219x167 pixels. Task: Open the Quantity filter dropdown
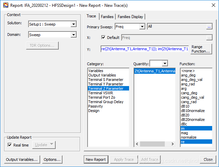pyautogui.click(x=165, y=64)
